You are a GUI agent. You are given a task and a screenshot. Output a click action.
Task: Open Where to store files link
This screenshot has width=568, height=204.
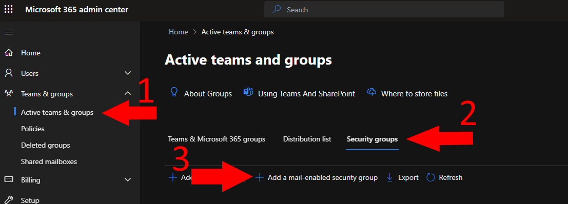pos(415,94)
